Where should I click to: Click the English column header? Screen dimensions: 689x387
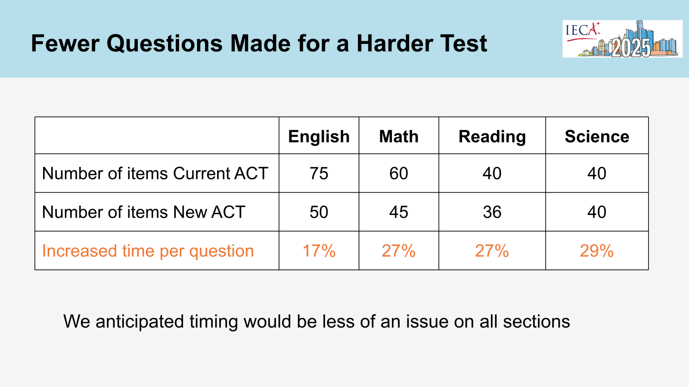point(319,136)
